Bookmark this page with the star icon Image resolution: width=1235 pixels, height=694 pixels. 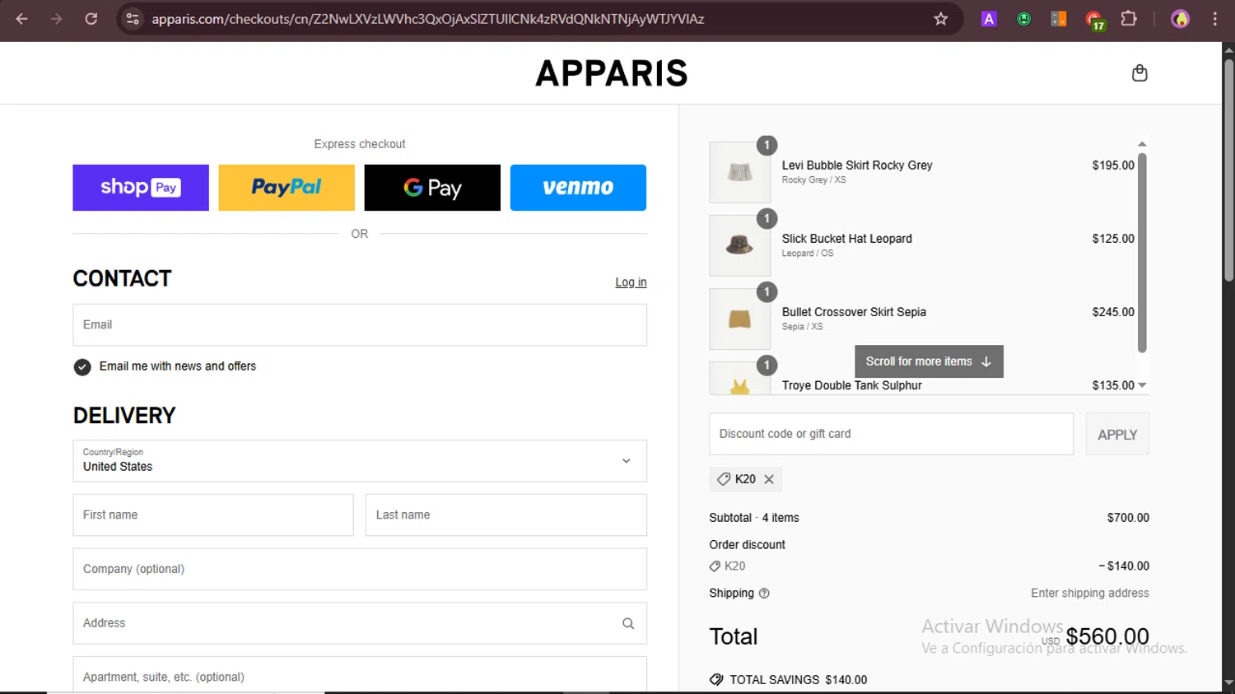coord(941,19)
